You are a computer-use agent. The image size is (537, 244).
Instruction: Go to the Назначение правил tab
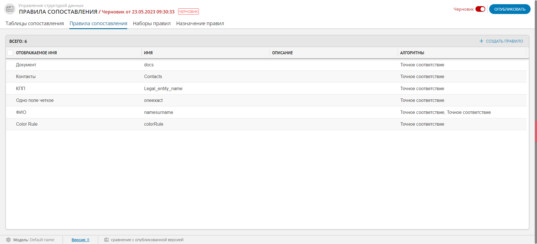tap(200, 24)
